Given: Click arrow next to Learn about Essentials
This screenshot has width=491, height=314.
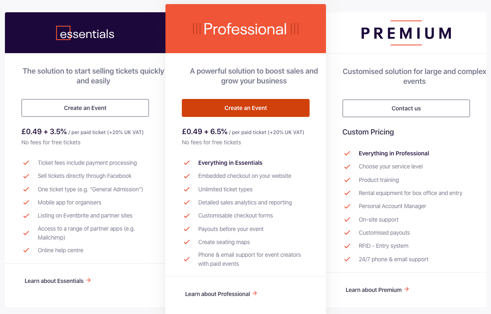Looking at the screenshot, I should click(x=88, y=280).
